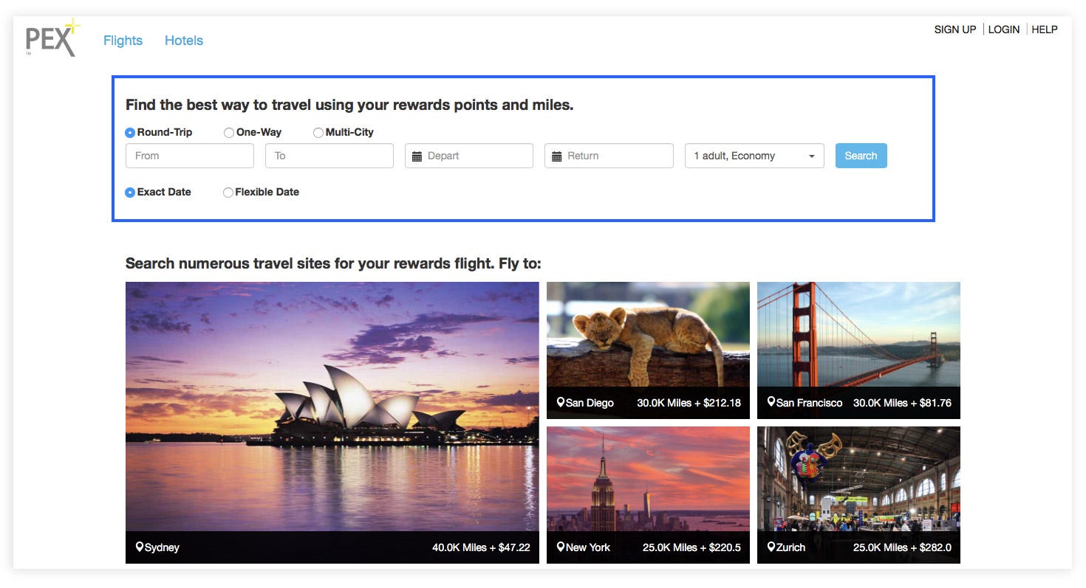The height and width of the screenshot is (588, 1086).
Task: Click the location pin beside Sydney
Action: 139,547
